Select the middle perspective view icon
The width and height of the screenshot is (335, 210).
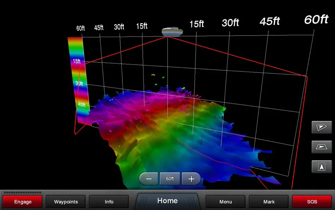[x=322, y=147]
